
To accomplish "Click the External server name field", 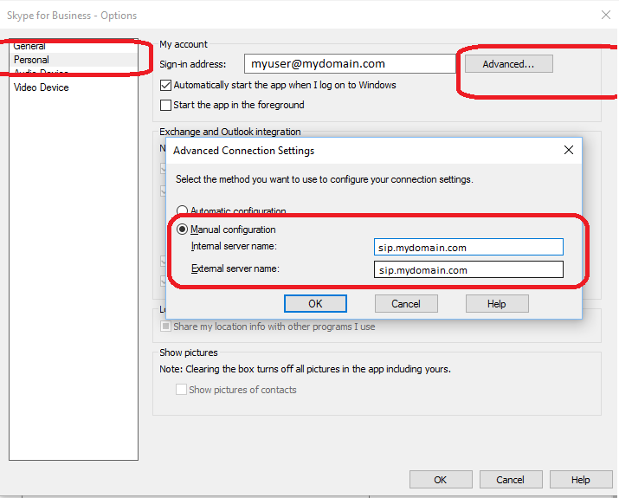I will click(468, 269).
